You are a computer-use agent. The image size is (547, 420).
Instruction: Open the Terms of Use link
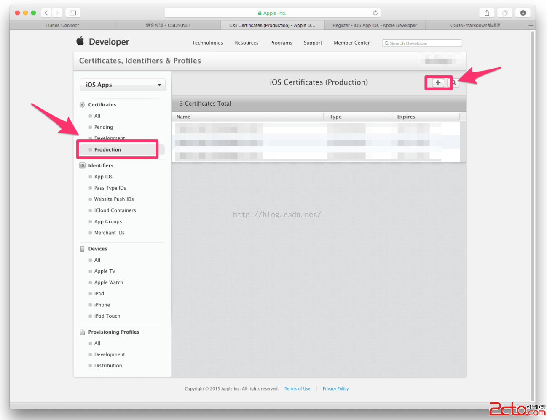tap(298, 389)
